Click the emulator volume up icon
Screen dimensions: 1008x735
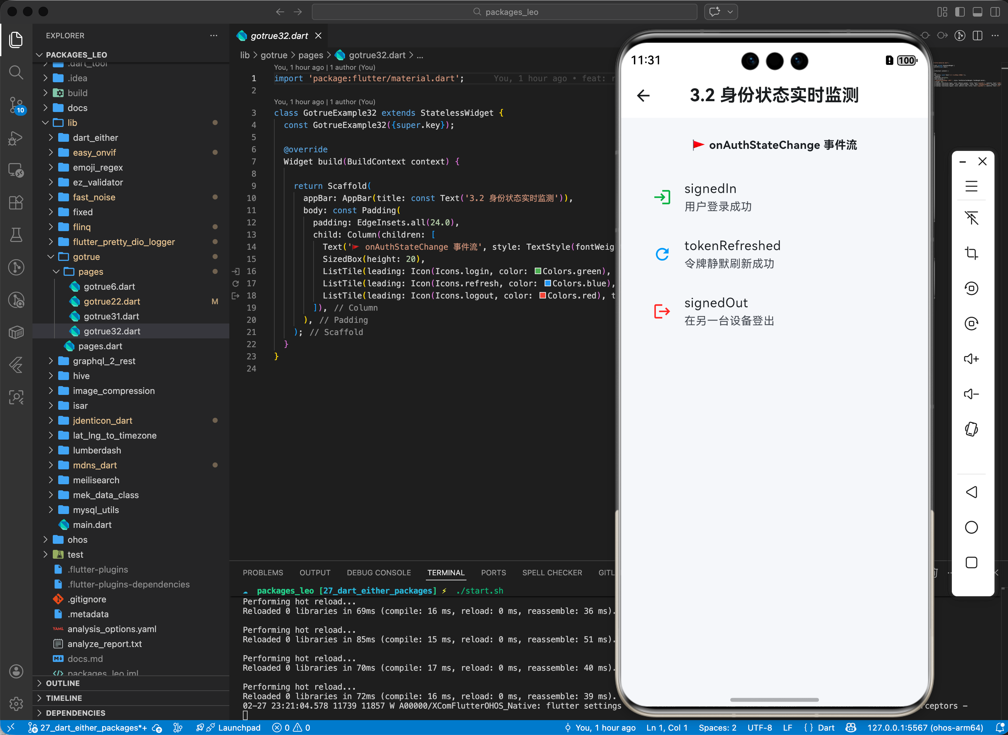(971, 359)
